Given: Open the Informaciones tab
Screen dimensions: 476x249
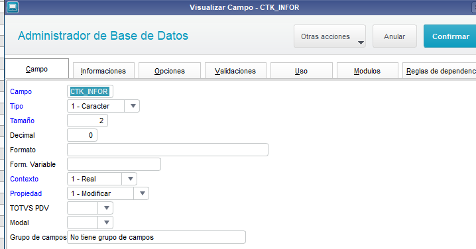Looking at the screenshot, I should pyautogui.click(x=103, y=71).
